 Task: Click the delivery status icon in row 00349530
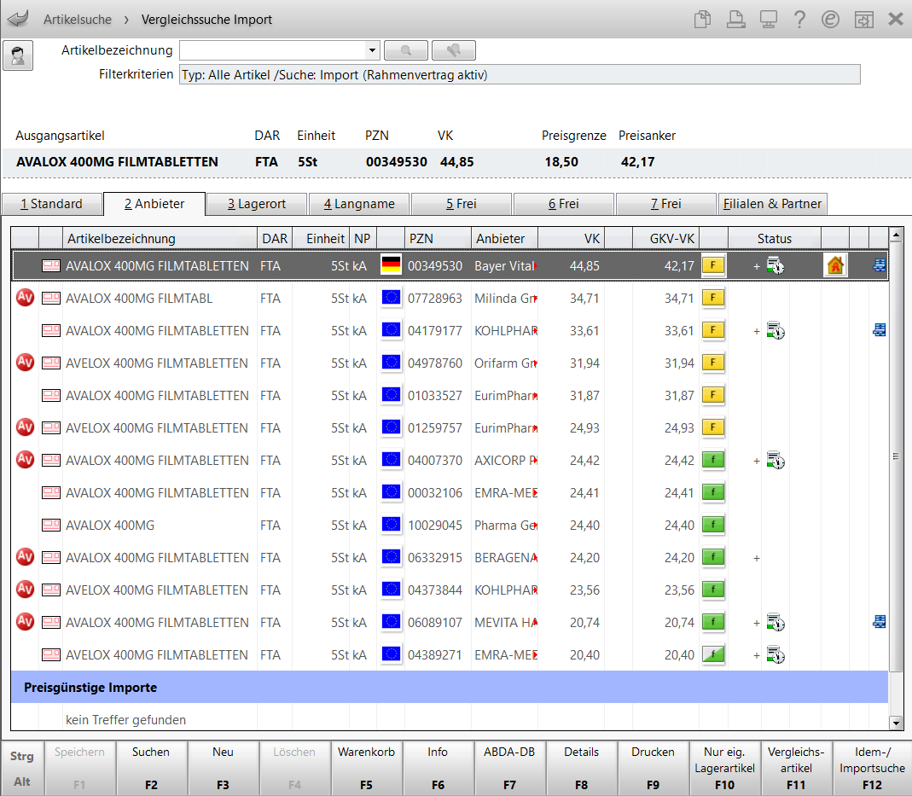[x=775, y=265]
